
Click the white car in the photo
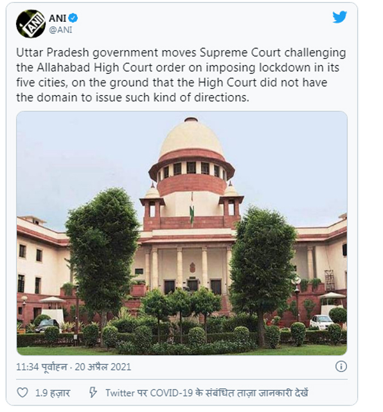point(321,322)
